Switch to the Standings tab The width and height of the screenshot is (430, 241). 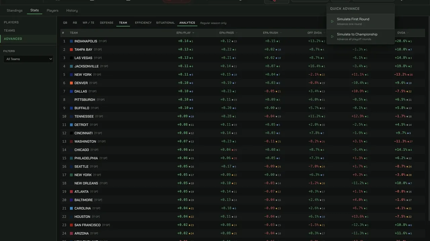pos(14,10)
